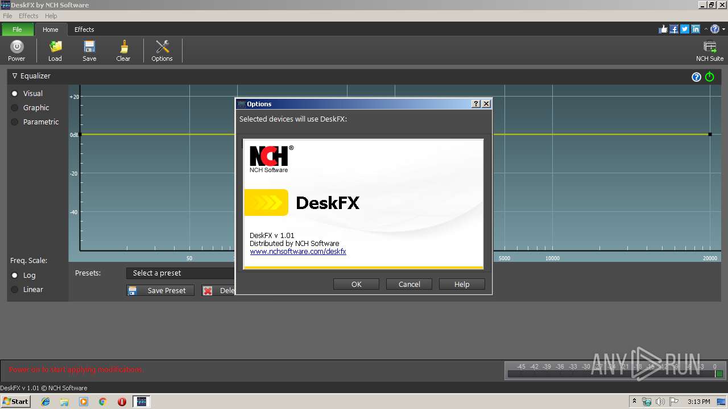Click the green File ribbon tab
The width and height of the screenshot is (728, 409).
tap(17, 30)
